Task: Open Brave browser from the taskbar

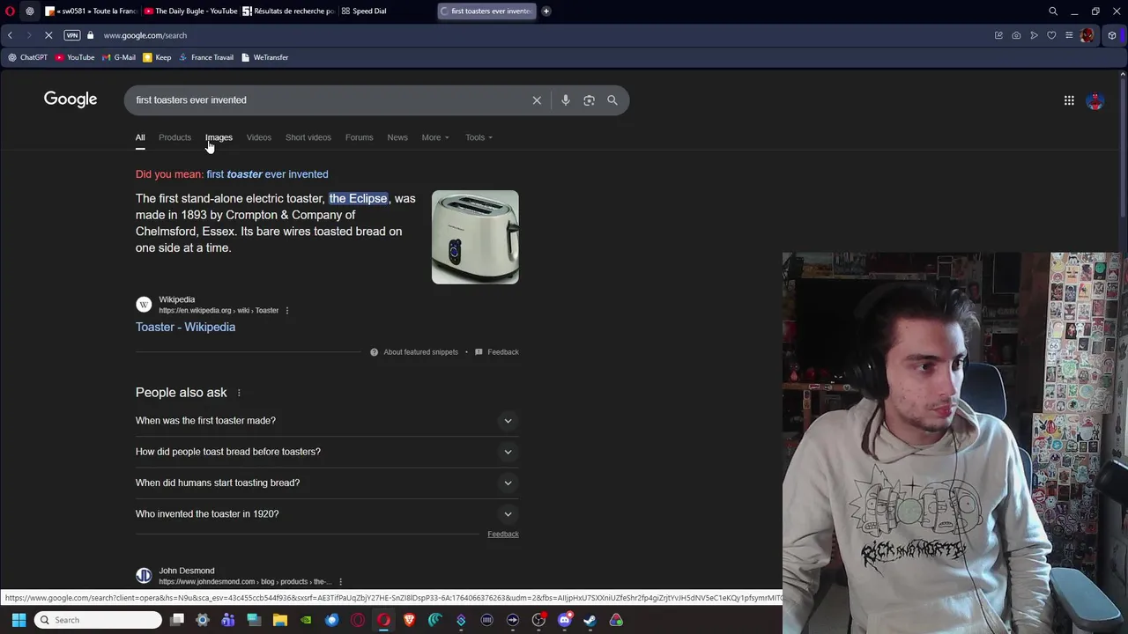Action: (x=409, y=620)
